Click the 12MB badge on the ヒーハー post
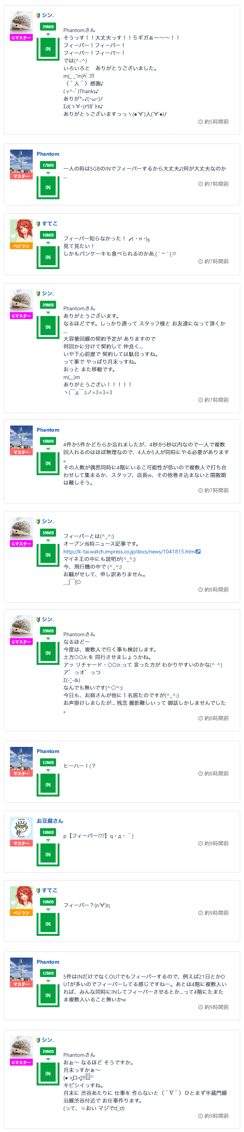This screenshot has width=244, height=1132. (x=48, y=763)
